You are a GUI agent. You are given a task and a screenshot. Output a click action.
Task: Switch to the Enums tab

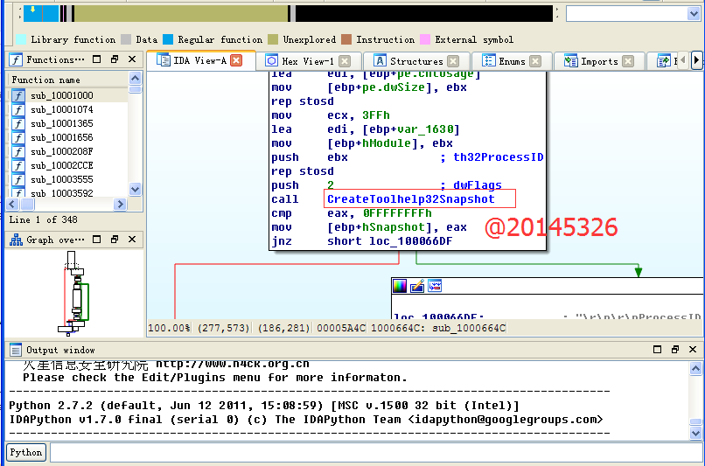512,61
